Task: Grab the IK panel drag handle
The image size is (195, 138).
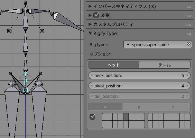Action: click(188, 7)
